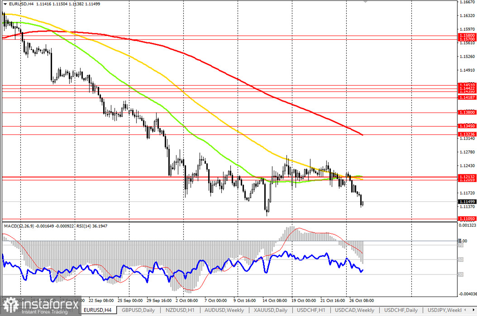The image size is (477, 316).
Task: Select the 1.14187 red level label
Action: pos(467,98)
